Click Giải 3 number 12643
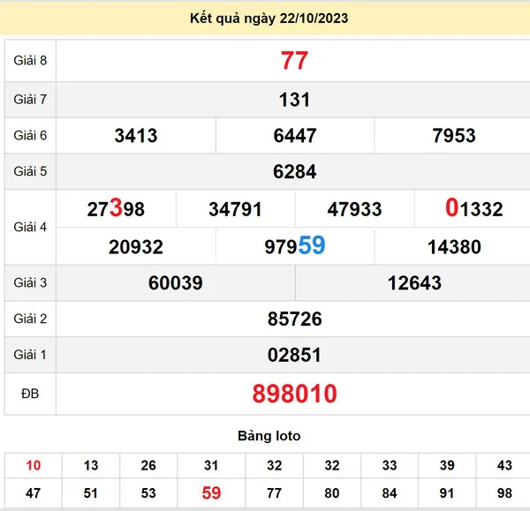 coord(414,283)
